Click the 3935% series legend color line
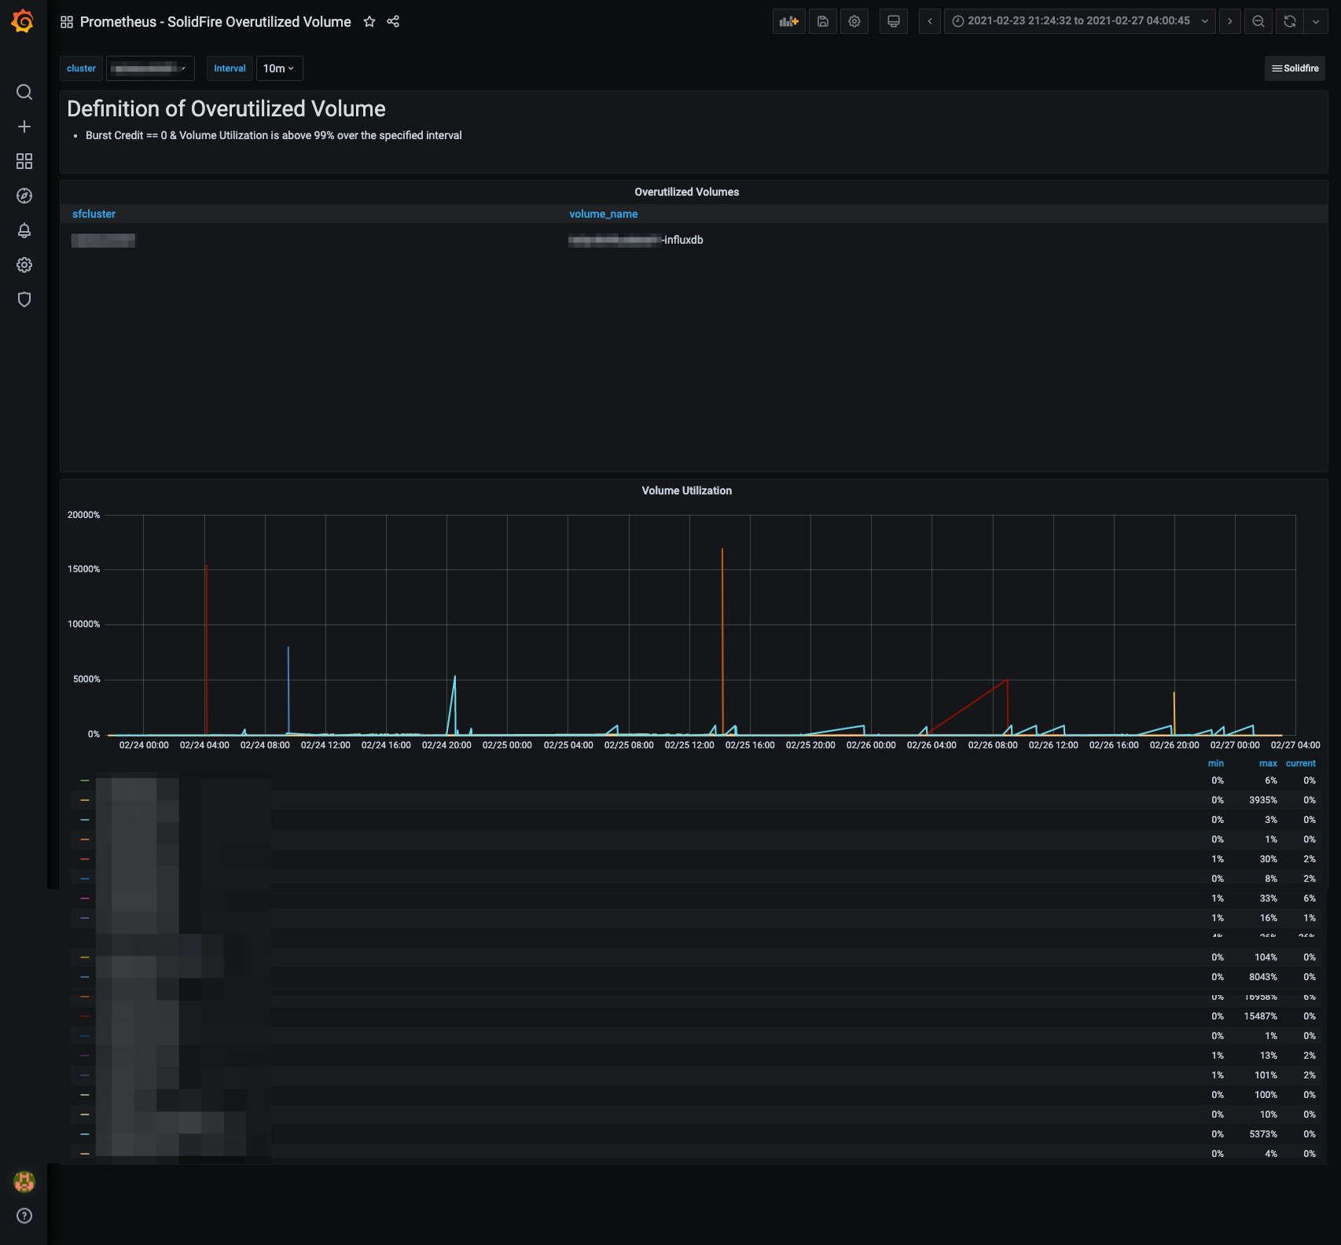 [x=85, y=801]
